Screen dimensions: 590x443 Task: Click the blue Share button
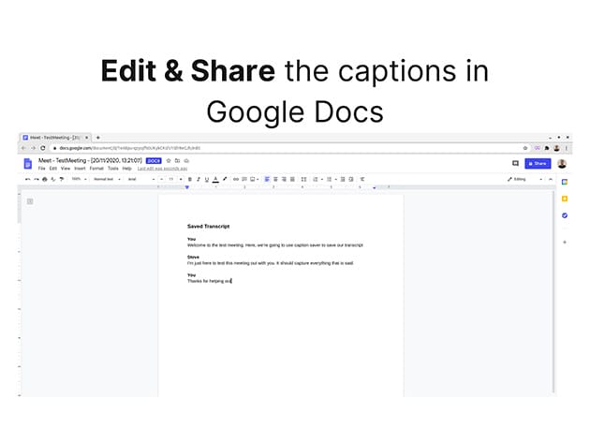[x=538, y=163]
